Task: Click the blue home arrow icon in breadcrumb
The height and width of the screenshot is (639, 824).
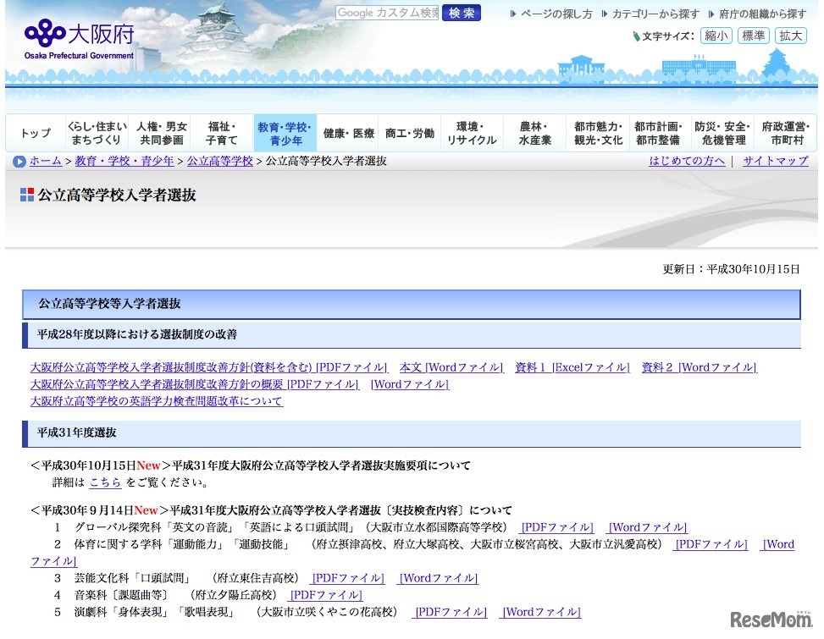Action: click(19, 162)
